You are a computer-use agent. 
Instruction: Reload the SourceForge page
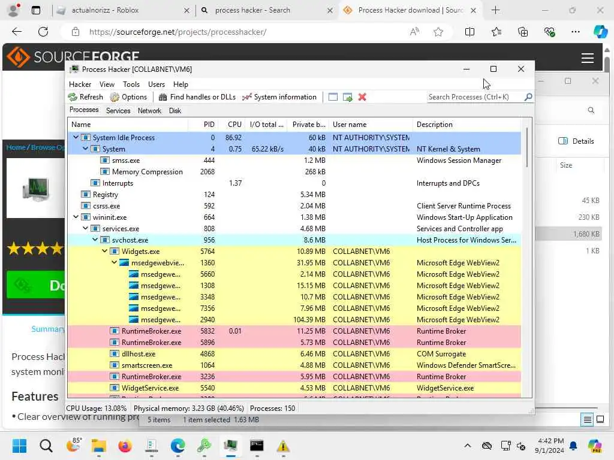tap(43, 32)
